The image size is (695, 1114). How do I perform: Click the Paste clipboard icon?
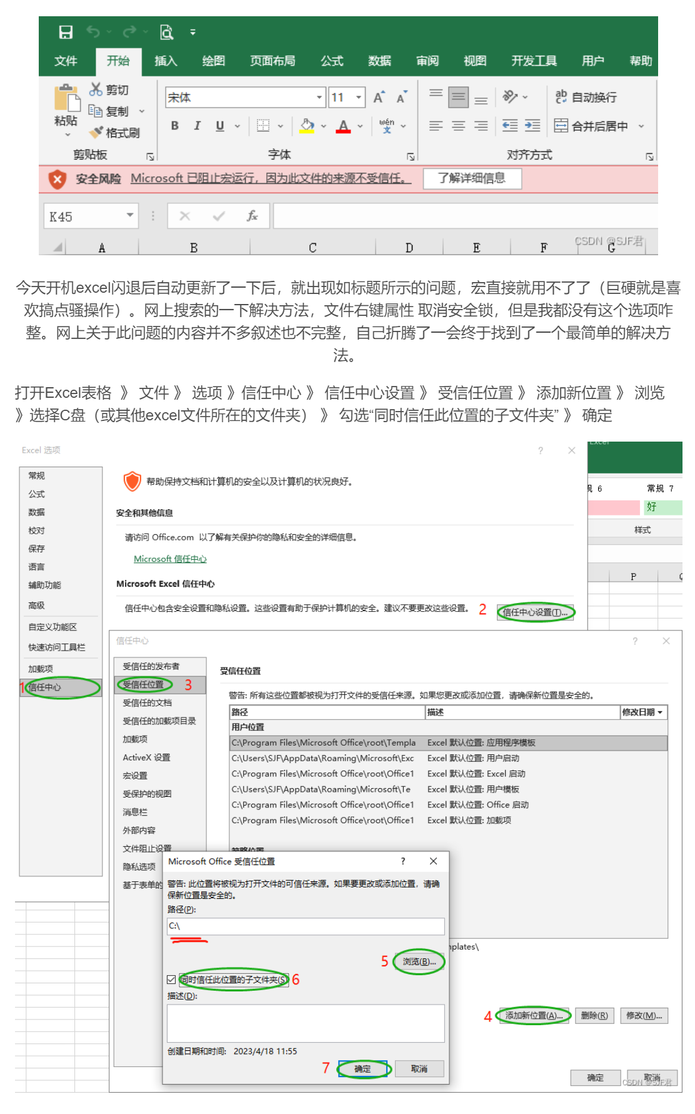66,98
